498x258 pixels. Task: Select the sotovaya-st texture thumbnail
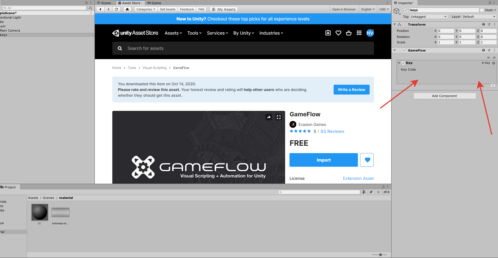(x=60, y=212)
